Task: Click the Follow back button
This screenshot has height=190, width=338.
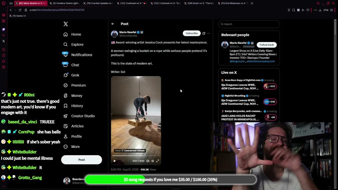Action: pos(267,45)
